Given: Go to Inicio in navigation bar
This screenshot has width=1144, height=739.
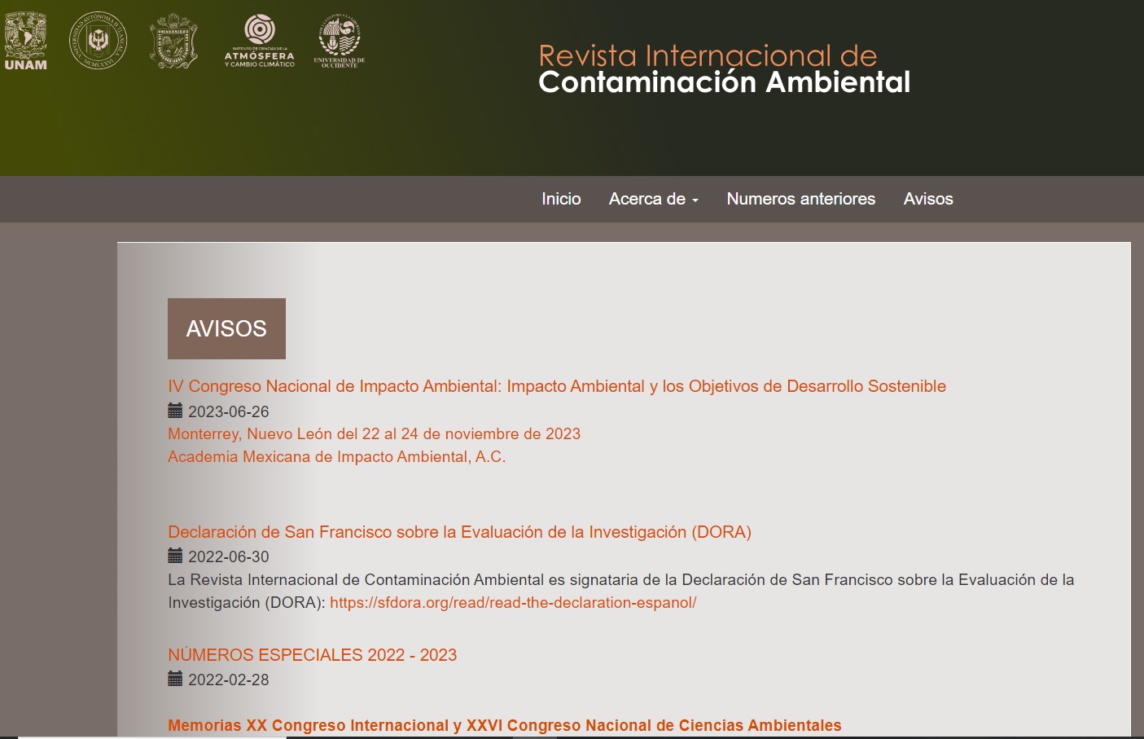Looking at the screenshot, I should click(x=561, y=199).
